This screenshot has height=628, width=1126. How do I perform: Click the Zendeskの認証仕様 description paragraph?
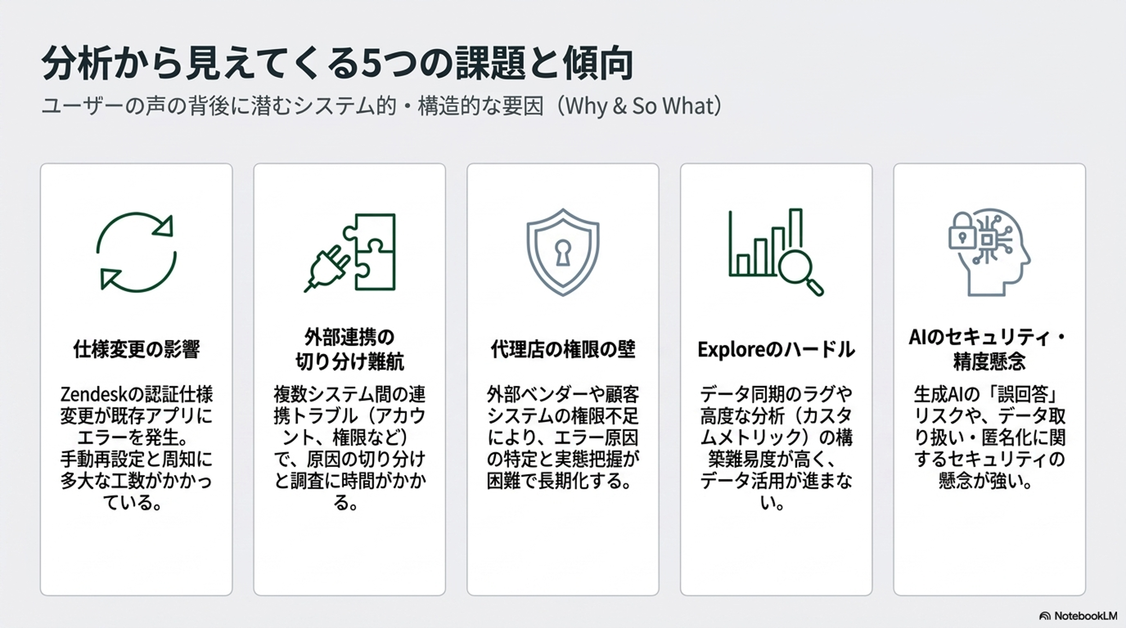click(136, 448)
